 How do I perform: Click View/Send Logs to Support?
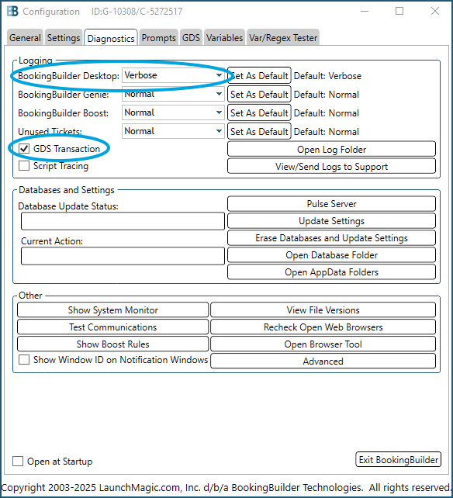(331, 167)
